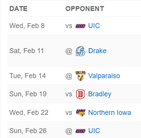Viewport: 141px width, 138px height.
Task: Open the Valparaiso team link
Action: pyautogui.click(x=104, y=76)
